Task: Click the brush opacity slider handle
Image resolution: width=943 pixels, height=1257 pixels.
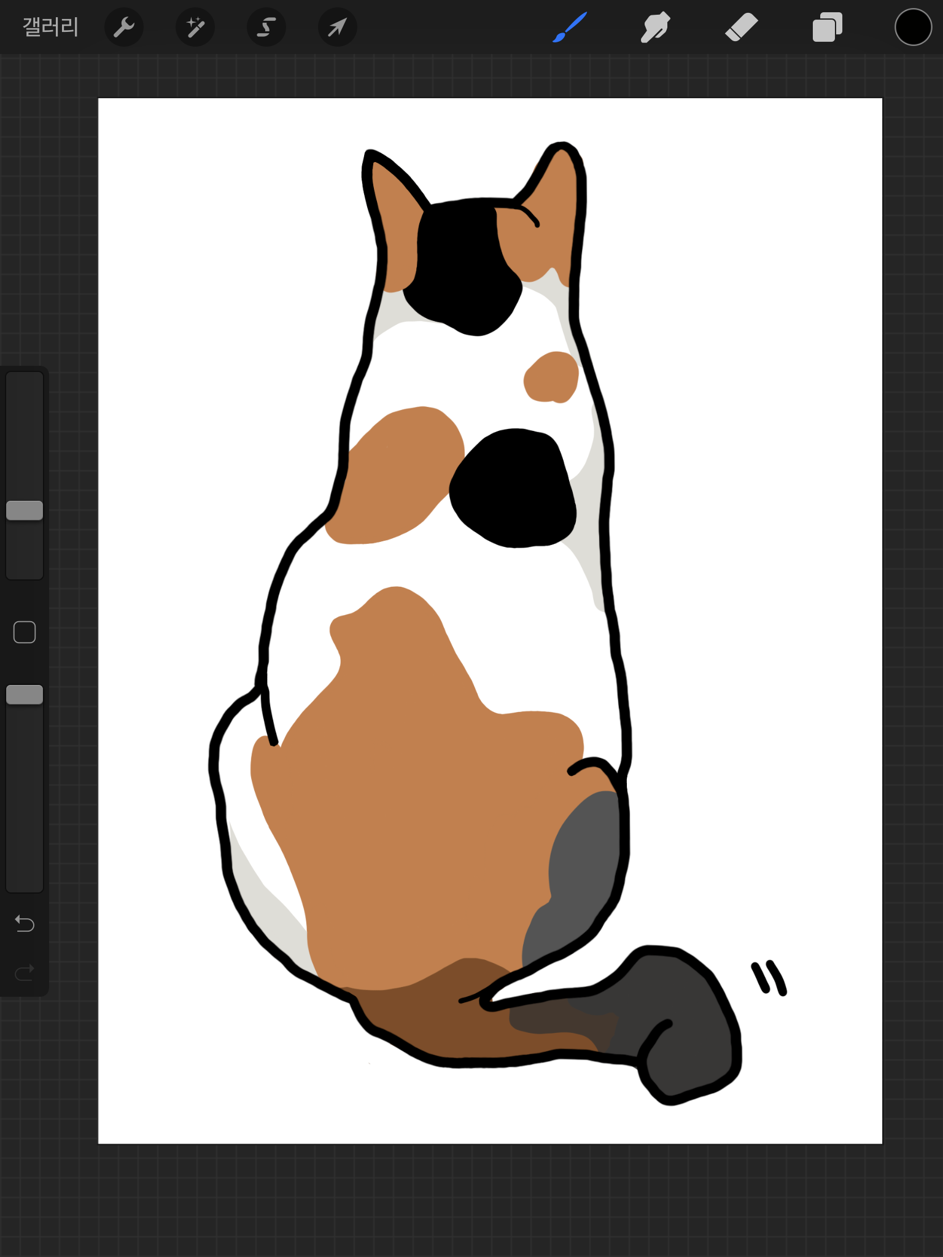Action: (25, 695)
